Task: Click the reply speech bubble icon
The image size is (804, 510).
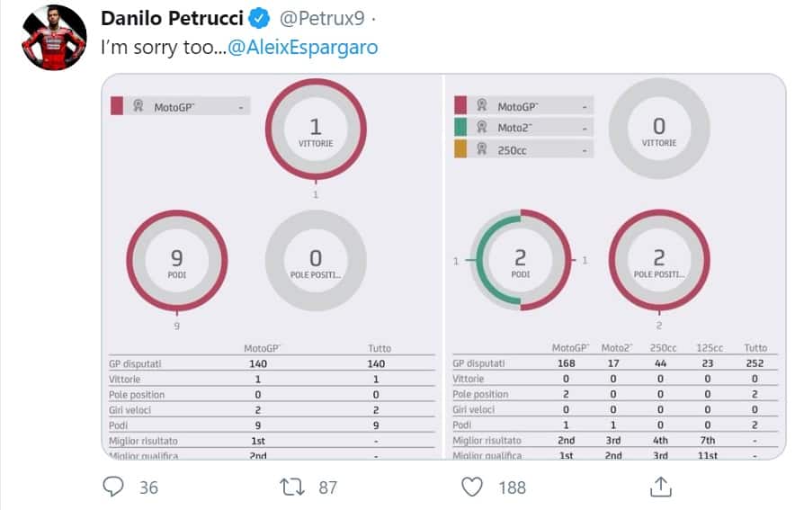Action: [113, 487]
